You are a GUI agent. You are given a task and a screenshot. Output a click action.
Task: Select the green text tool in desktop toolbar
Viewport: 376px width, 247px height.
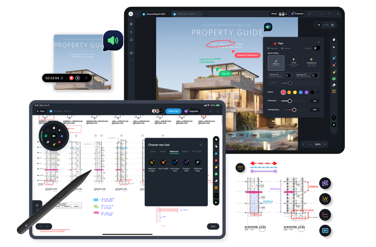tap(334, 79)
